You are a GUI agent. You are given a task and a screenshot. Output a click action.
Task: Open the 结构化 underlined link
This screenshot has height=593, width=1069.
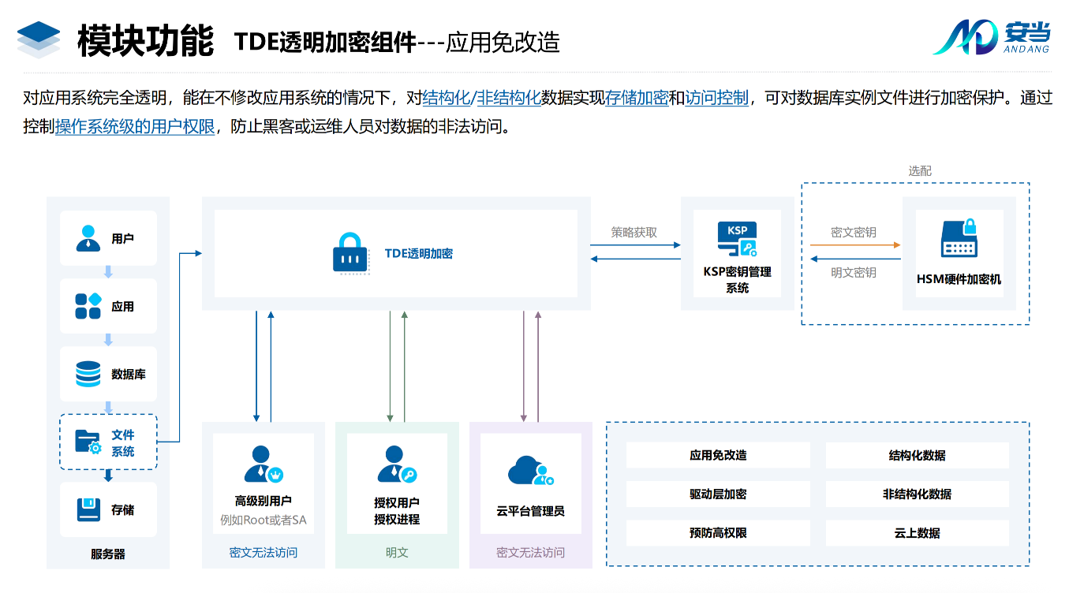[x=446, y=99]
